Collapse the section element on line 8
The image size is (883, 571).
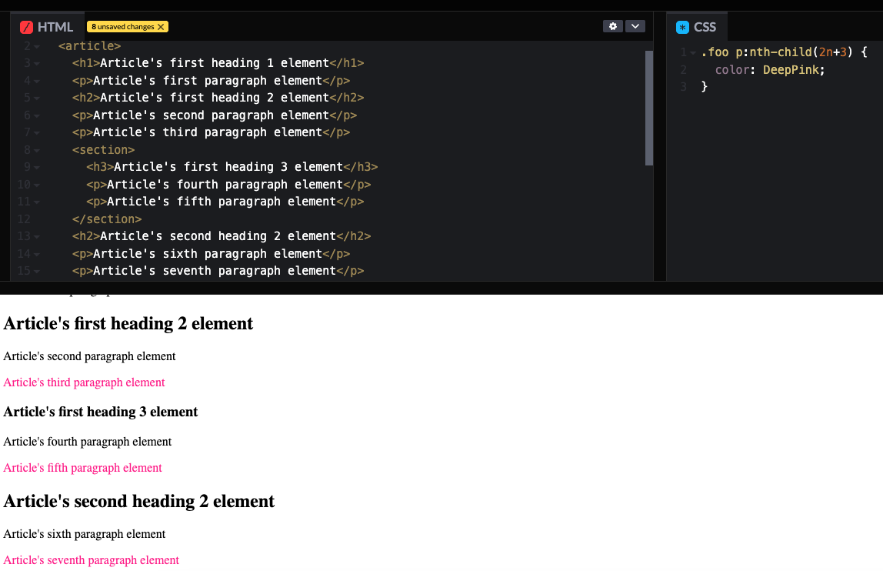(x=37, y=149)
